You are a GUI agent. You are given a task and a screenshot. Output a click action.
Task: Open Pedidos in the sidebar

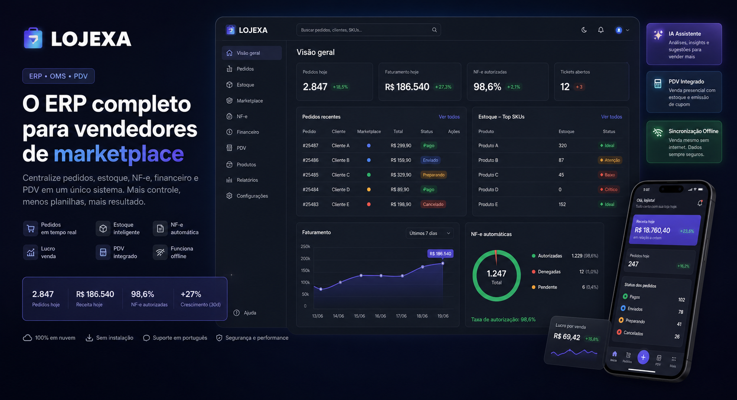pyautogui.click(x=252, y=69)
